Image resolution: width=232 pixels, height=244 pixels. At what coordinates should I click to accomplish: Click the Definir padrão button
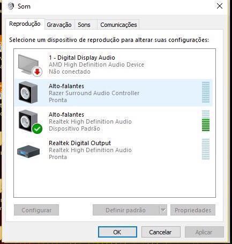tap(126, 210)
